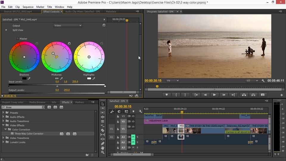286x161 pixels.
Task: Click the Highlights white color swatch
Action: pos(89,78)
